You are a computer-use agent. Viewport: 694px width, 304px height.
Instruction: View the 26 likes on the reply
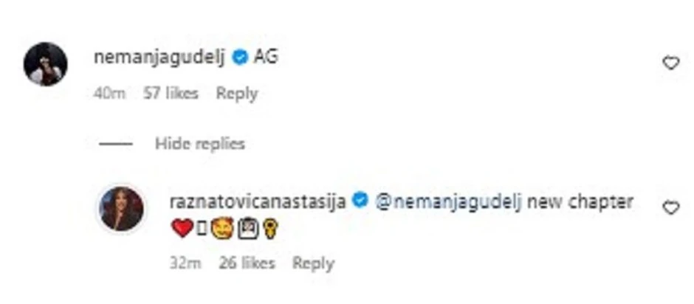pos(247,263)
